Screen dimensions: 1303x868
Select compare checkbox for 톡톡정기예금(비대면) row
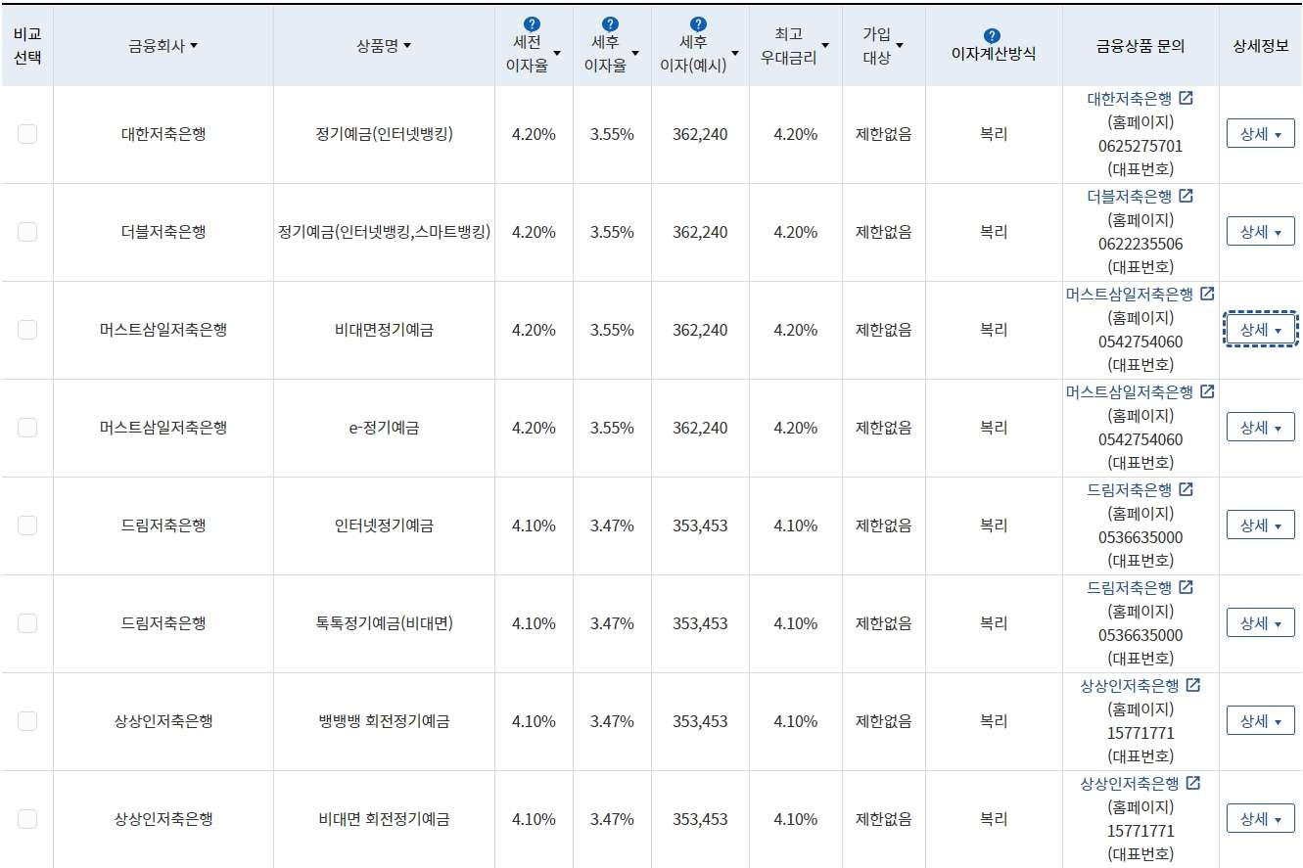tap(27, 623)
